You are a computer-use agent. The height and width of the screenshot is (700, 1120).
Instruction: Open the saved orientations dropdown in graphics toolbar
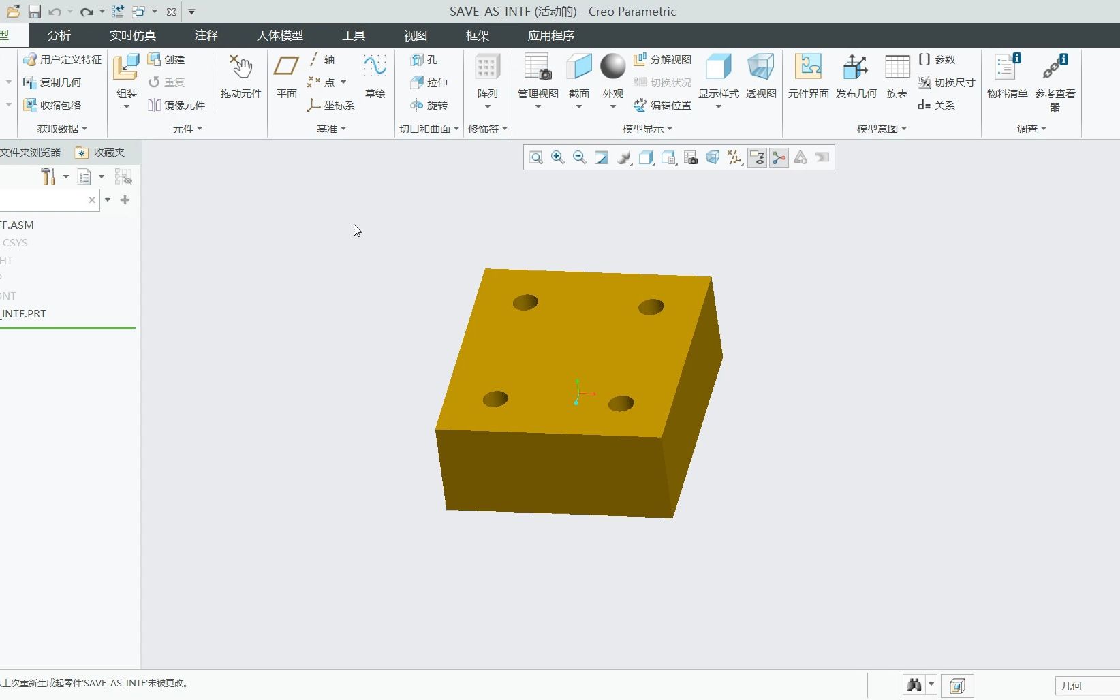coord(668,158)
